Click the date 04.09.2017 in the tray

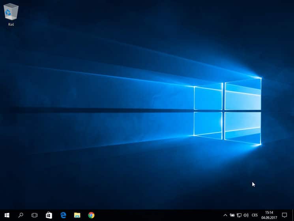(x=269, y=217)
